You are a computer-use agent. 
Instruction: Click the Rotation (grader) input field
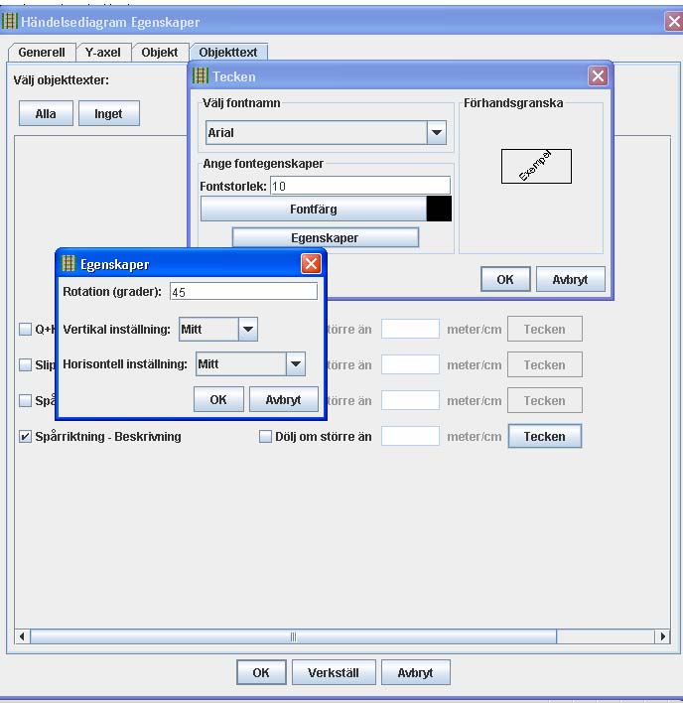(243, 292)
